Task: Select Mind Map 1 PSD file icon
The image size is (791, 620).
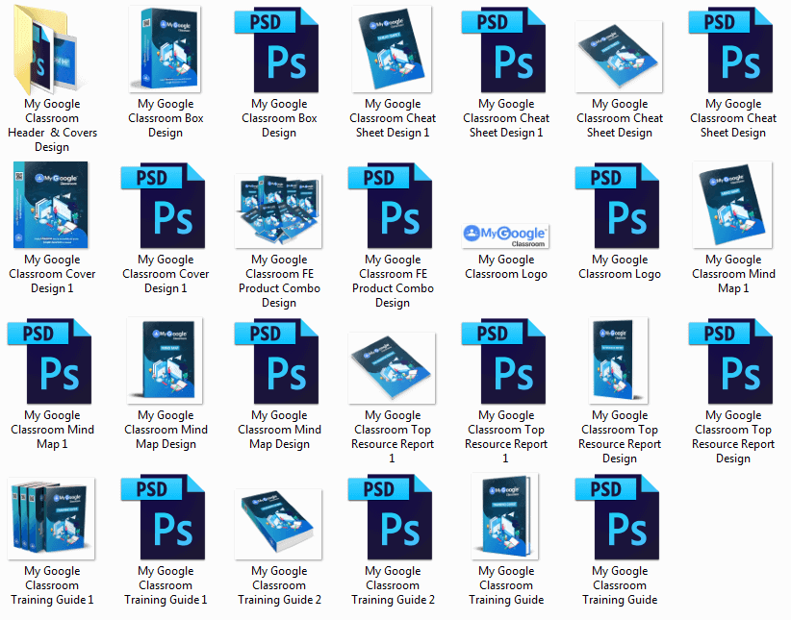Action: click(x=49, y=360)
